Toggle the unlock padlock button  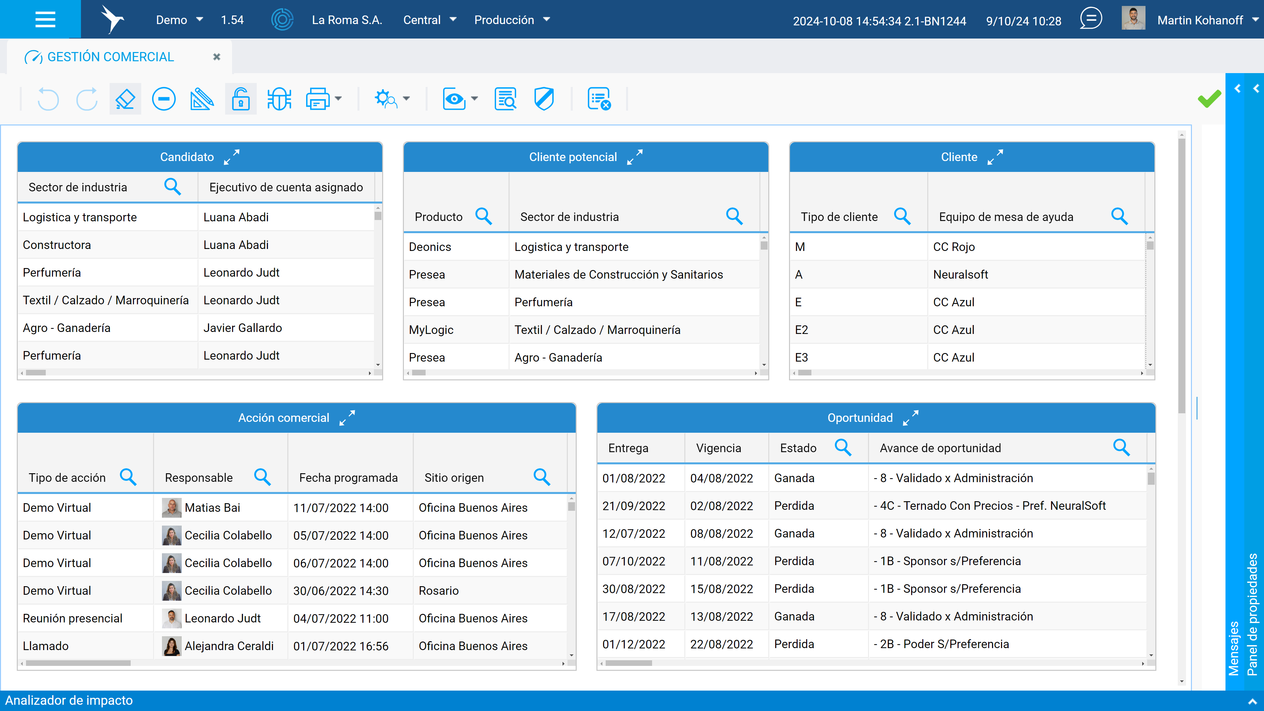point(240,99)
